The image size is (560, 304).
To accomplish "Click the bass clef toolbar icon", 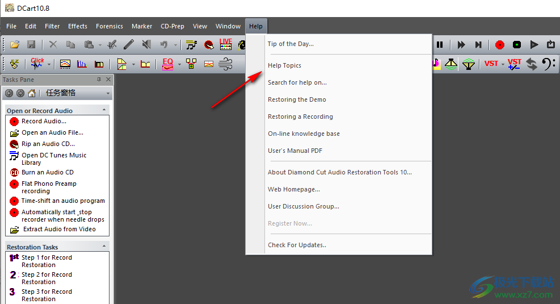I will 549,64.
